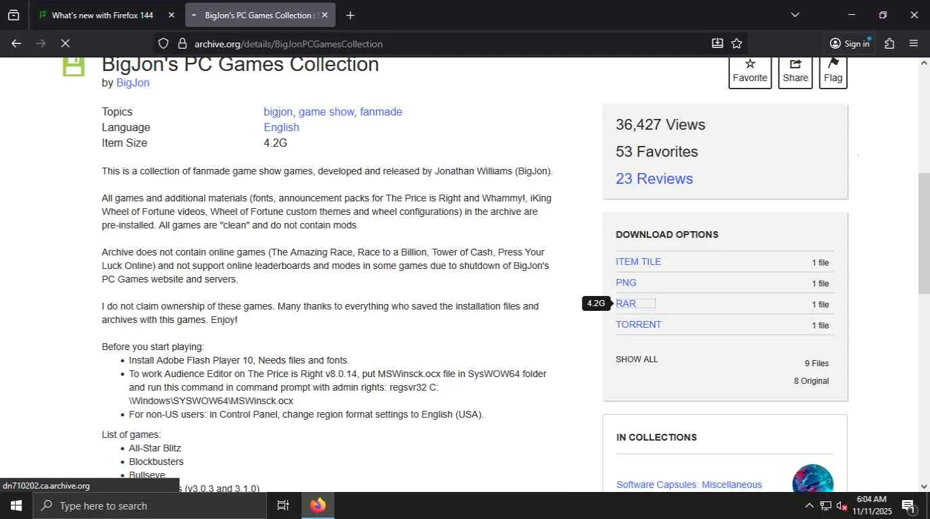The image size is (930, 519).
Task: Click the page title BigJon's PC Games Collection
Action: click(241, 65)
